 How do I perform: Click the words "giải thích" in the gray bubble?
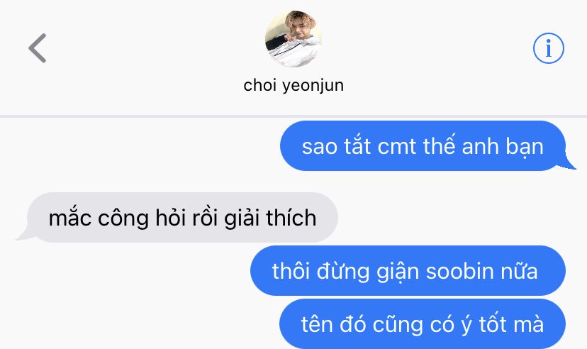coord(270,218)
